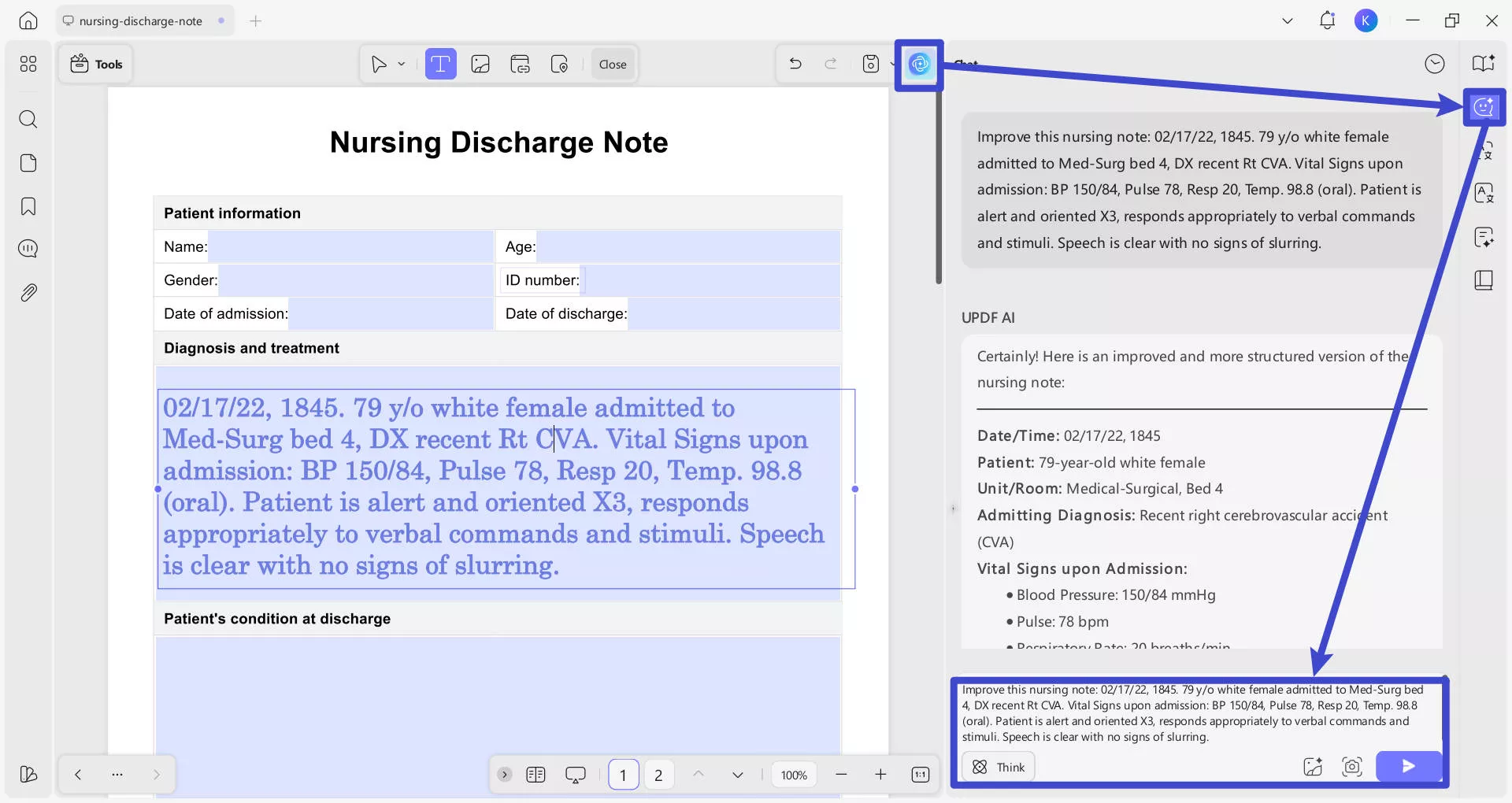Viewport: 1512px width, 803px height.
Task: Open the AI chat mode icon
Action: [x=1484, y=107]
